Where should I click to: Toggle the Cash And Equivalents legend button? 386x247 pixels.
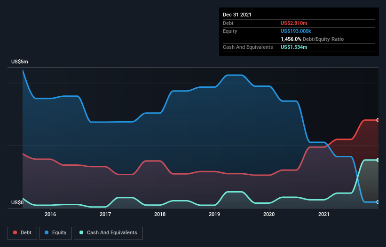click(108, 233)
